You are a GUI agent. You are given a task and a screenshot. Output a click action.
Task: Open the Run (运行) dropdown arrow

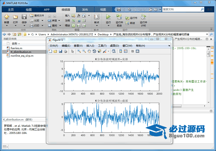point(108,26)
